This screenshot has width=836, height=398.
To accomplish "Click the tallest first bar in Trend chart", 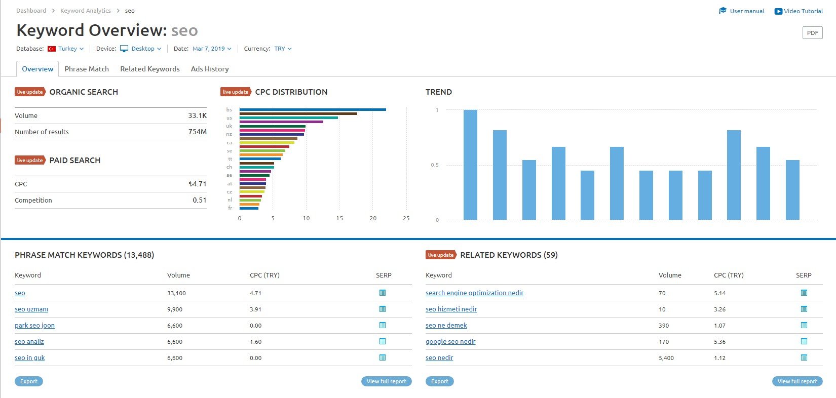I will 470,165.
